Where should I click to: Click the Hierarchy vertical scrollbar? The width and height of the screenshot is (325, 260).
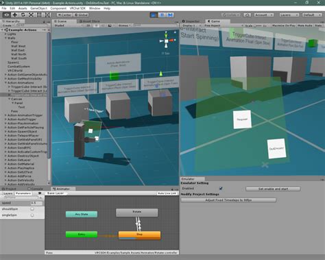click(49, 95)
